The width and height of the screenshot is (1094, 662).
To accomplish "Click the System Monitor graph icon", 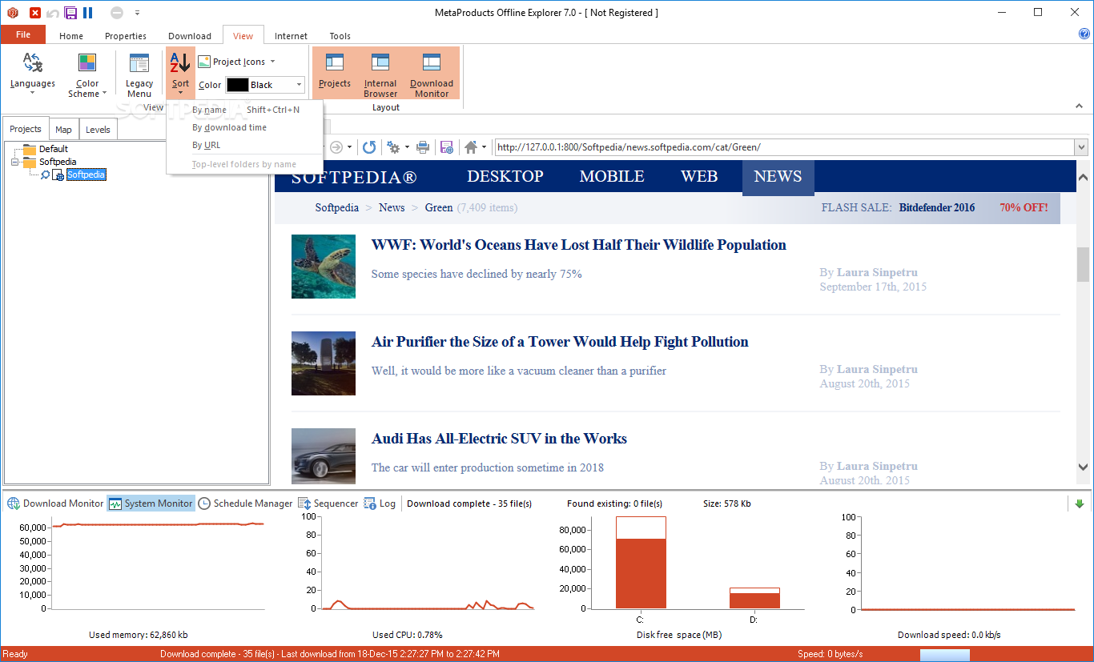I will tap(115, 504).
